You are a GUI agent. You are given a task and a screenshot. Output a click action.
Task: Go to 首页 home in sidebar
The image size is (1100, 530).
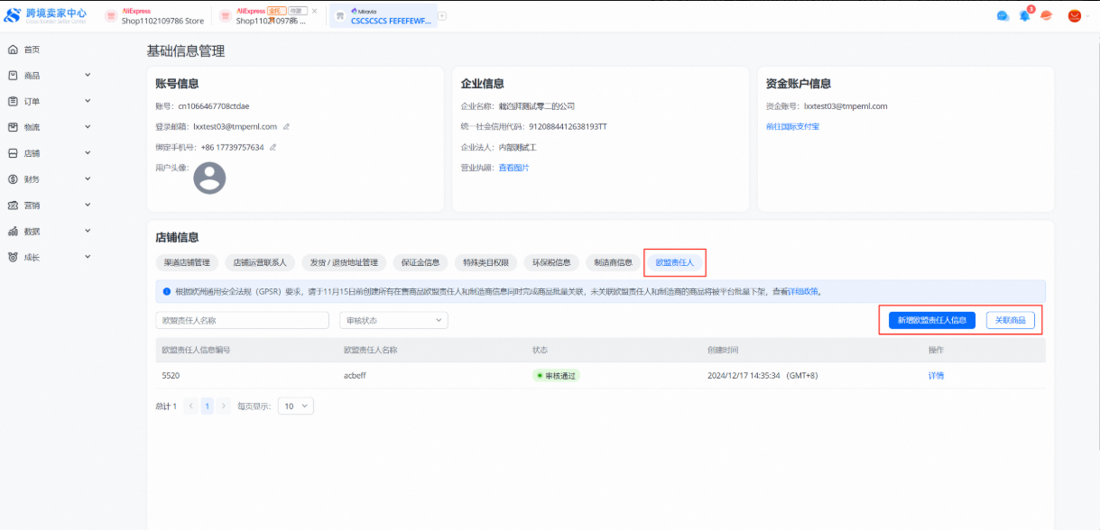point(32,50)
